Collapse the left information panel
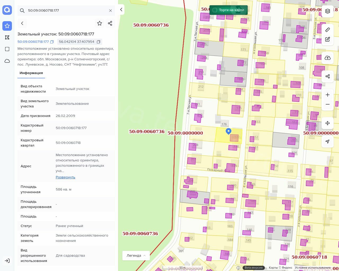The image size is (339, 271). point(121,10)
